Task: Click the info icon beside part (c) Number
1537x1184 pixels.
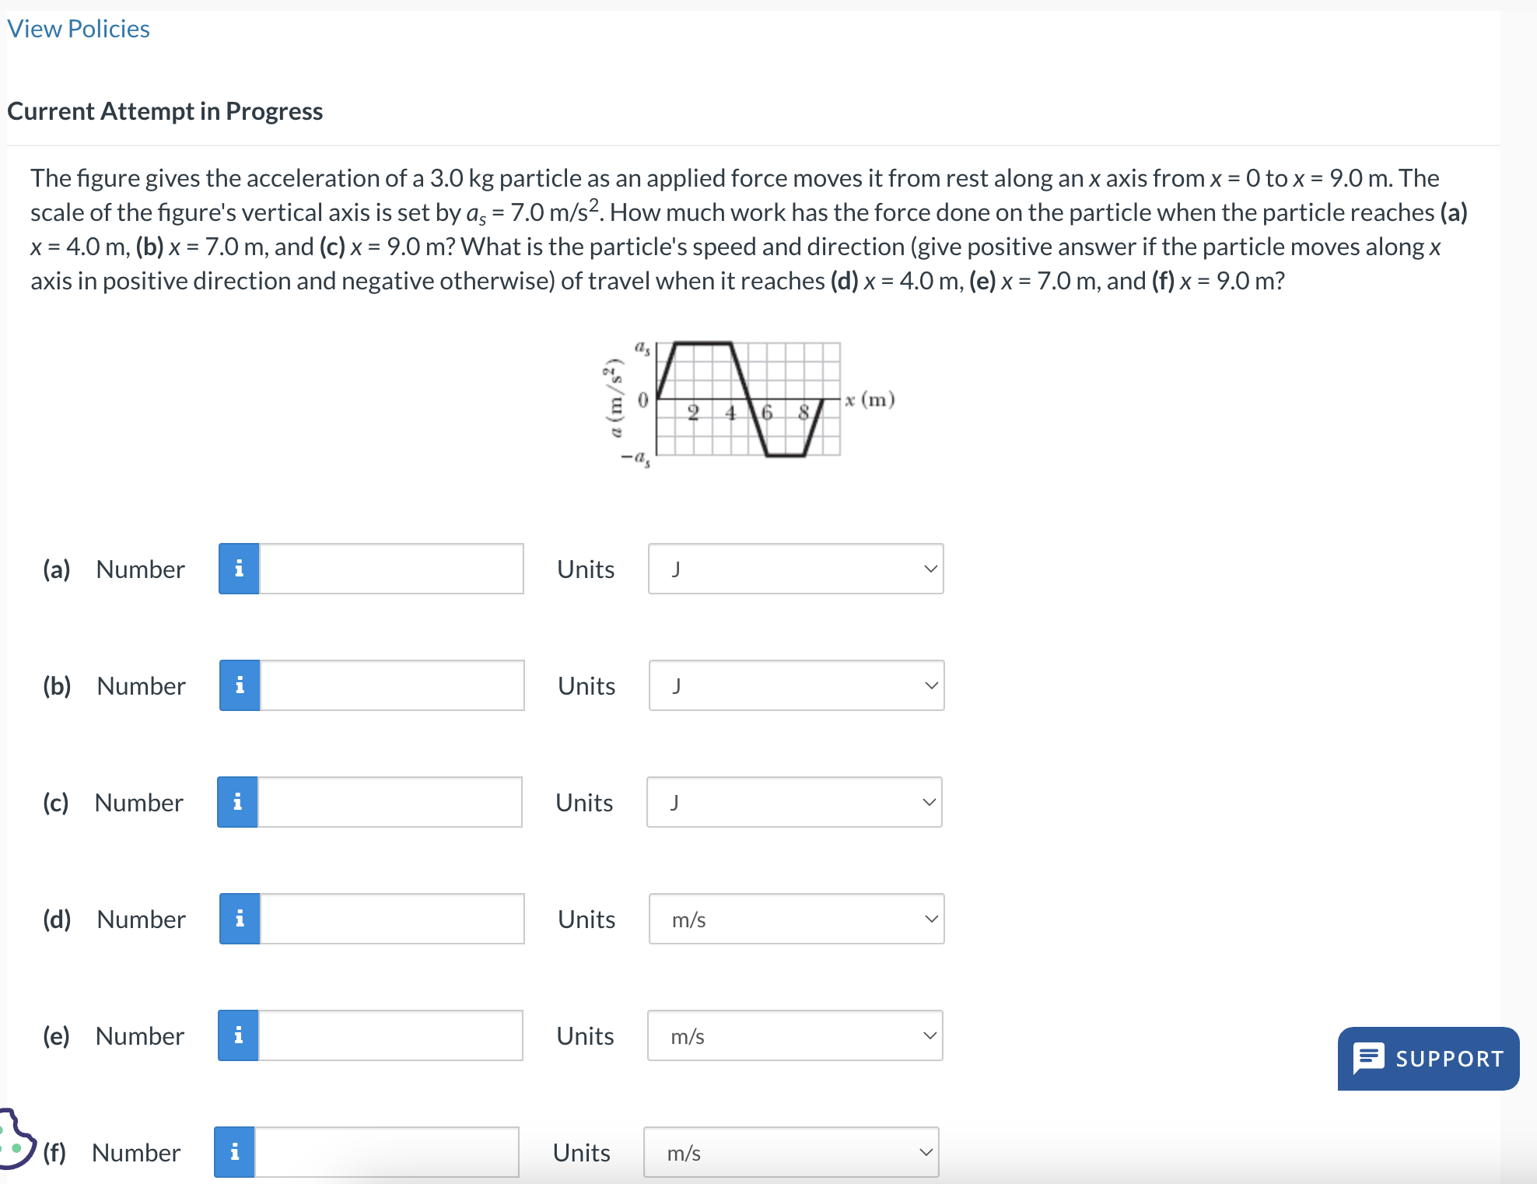Action: coord(238,802)
